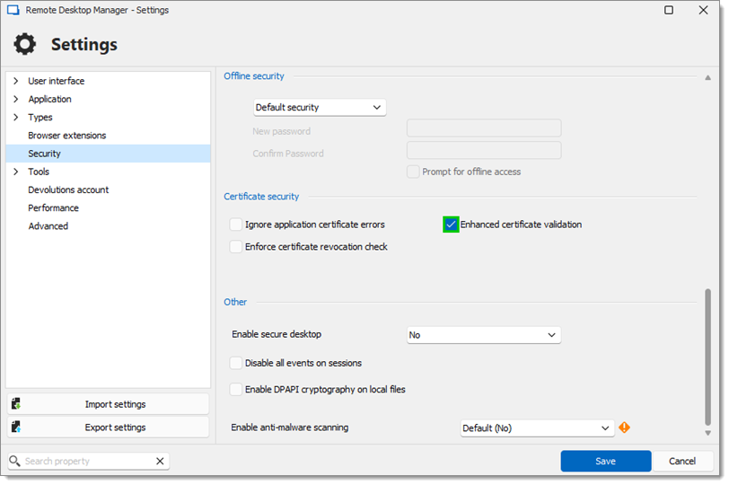Click the Import settings icon

[x=16, y=403]
